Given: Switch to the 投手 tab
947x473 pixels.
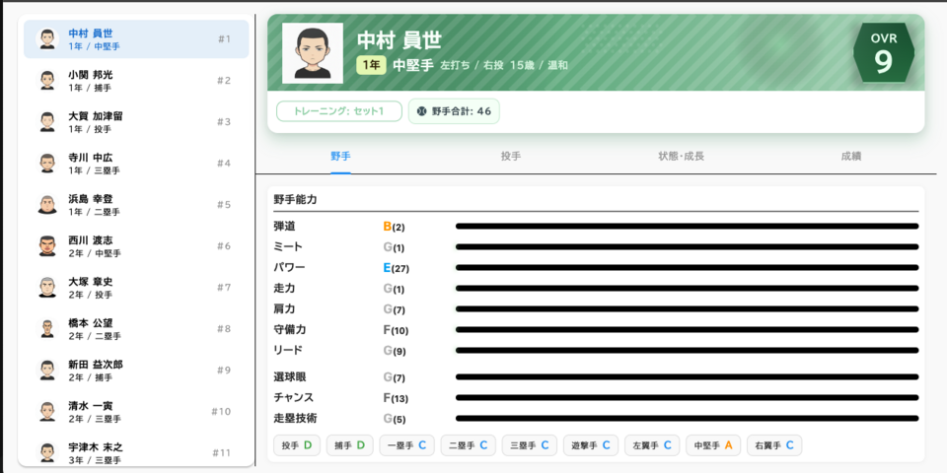Looking at the screenshot, I should click(x=510, y=157).
